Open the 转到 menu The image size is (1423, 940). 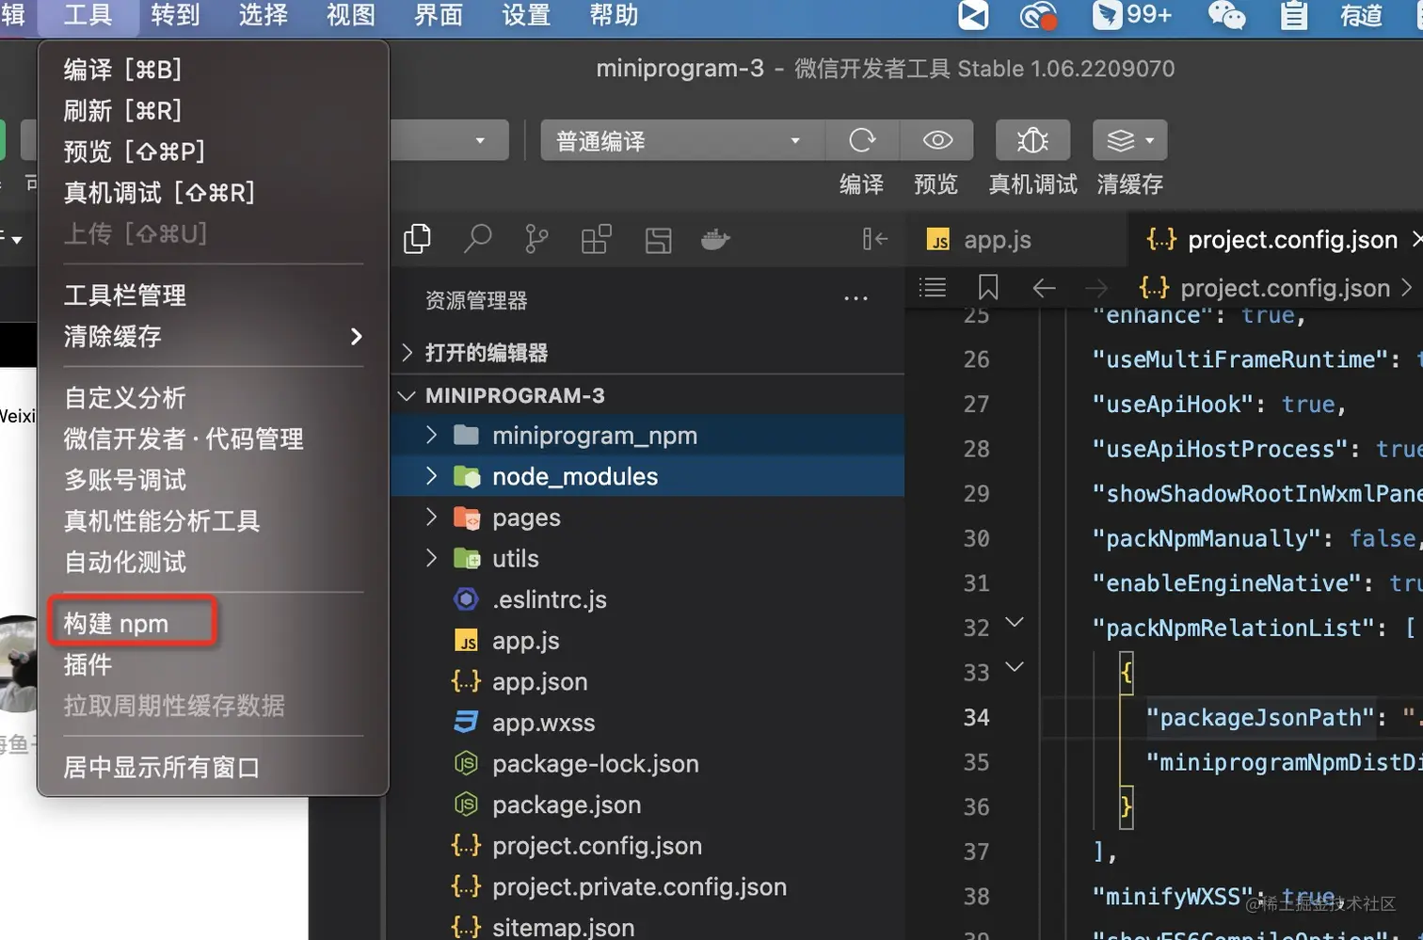(175, 15)
